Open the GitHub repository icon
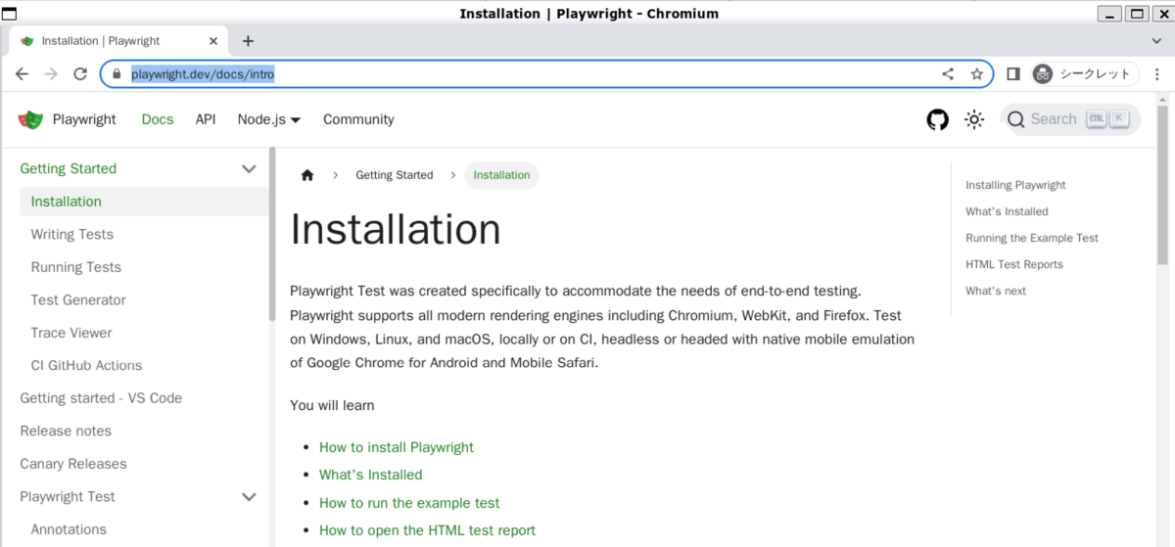 tap(938, 119)
